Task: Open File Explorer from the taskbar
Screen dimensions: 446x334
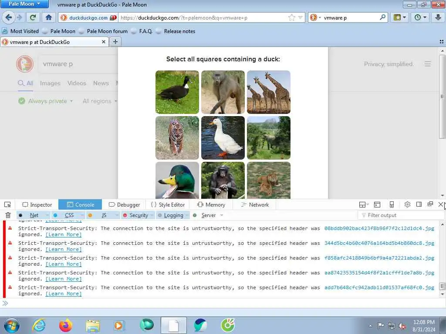Action: 93,326
